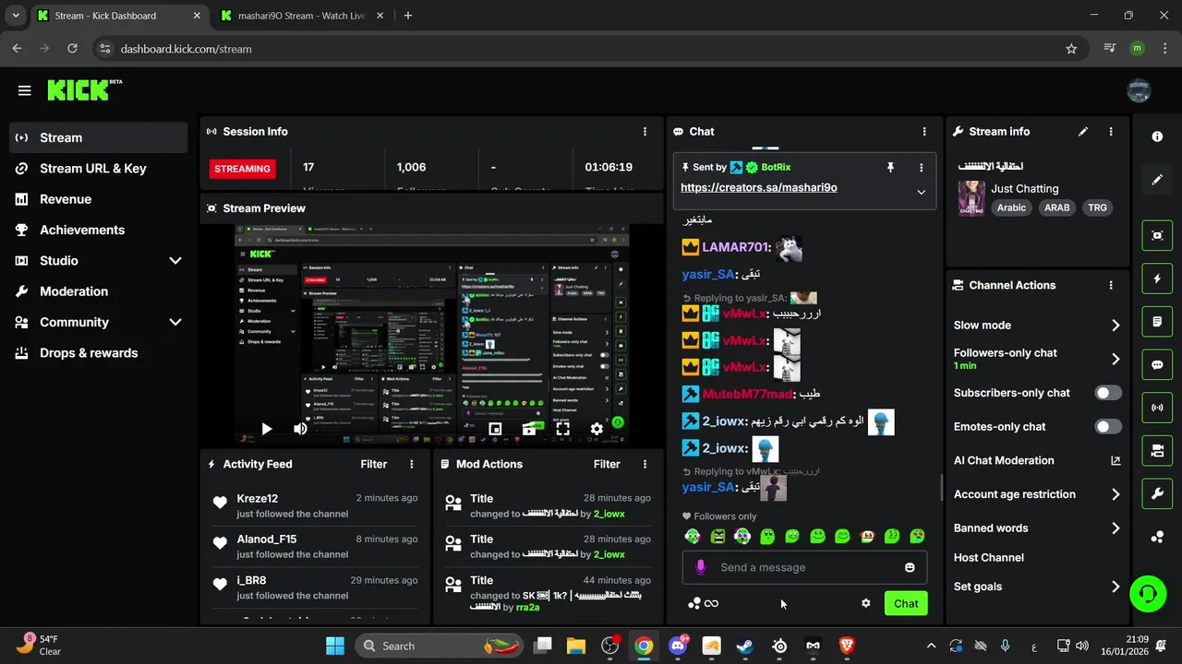Click purple microphone icon in message box
Screen dimensions: 1182x664
(701, 567)
